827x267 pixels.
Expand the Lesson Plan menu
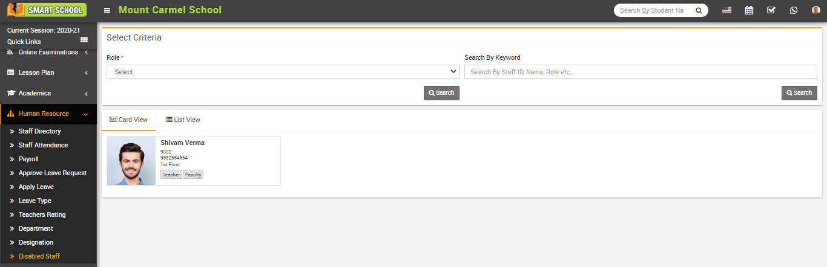(x=48, y=72)
